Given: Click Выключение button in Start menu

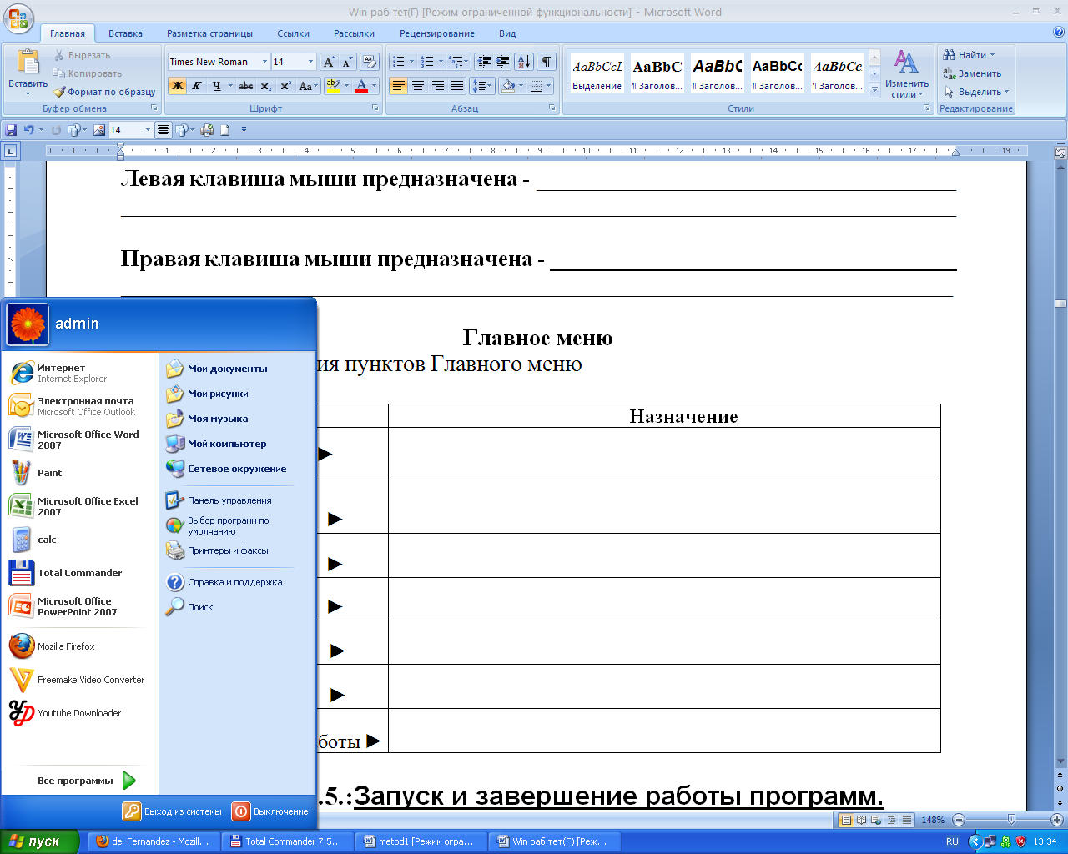Looking at the screenshot, I should pyautogui.click(x=271, y=811).
